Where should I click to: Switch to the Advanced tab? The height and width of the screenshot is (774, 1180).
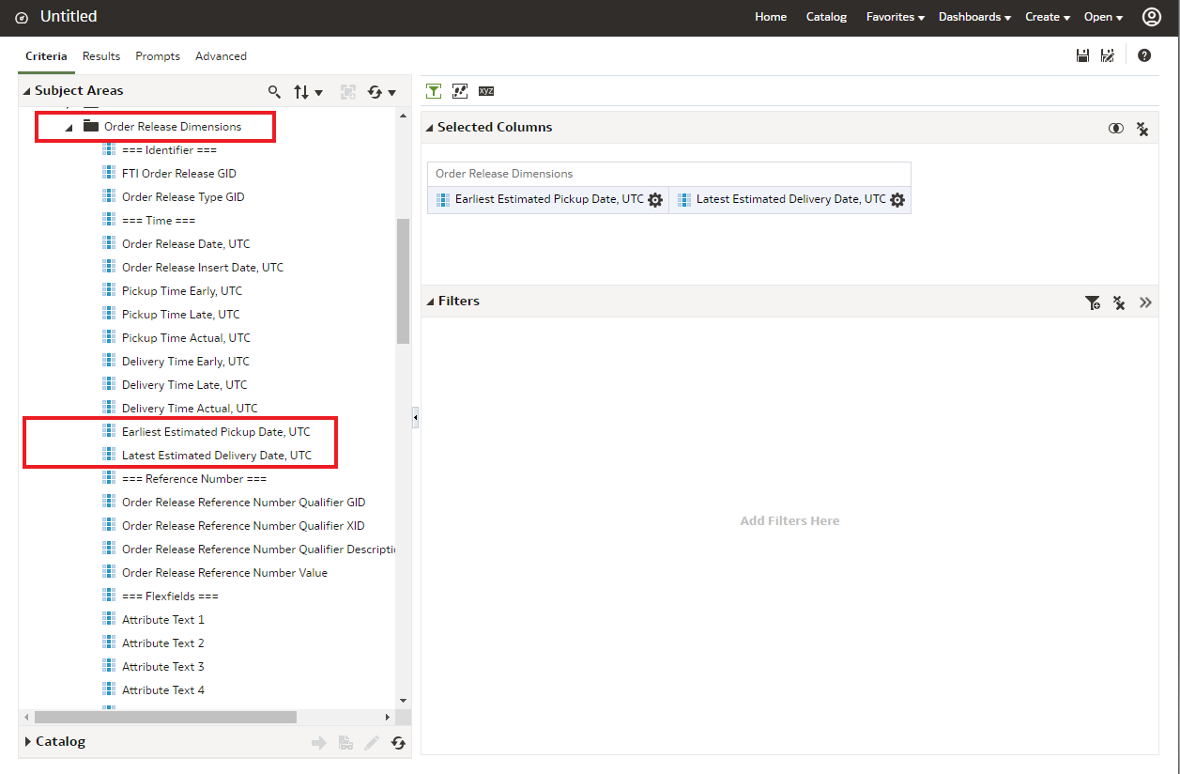221,56
